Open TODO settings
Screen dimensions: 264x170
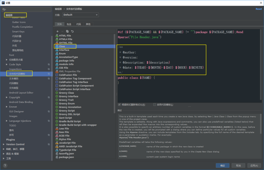(x=13, y=125)
